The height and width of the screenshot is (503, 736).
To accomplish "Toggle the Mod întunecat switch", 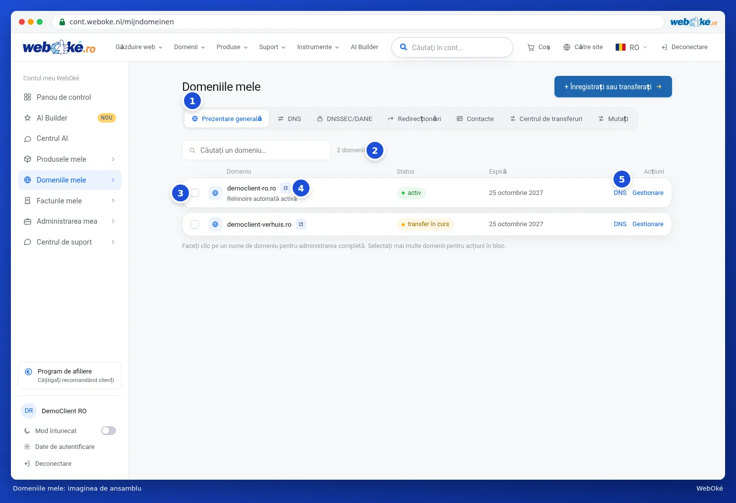I will [x=109, y=431].
